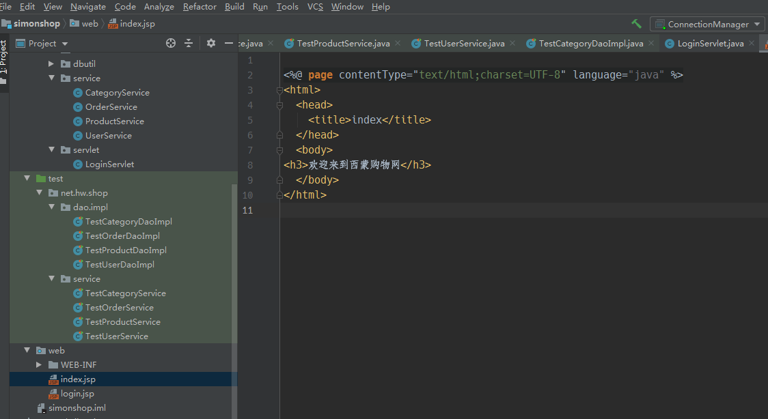Screen dimensions: 768x419
Task: Open the Window menu
Action: coord(347,6)
